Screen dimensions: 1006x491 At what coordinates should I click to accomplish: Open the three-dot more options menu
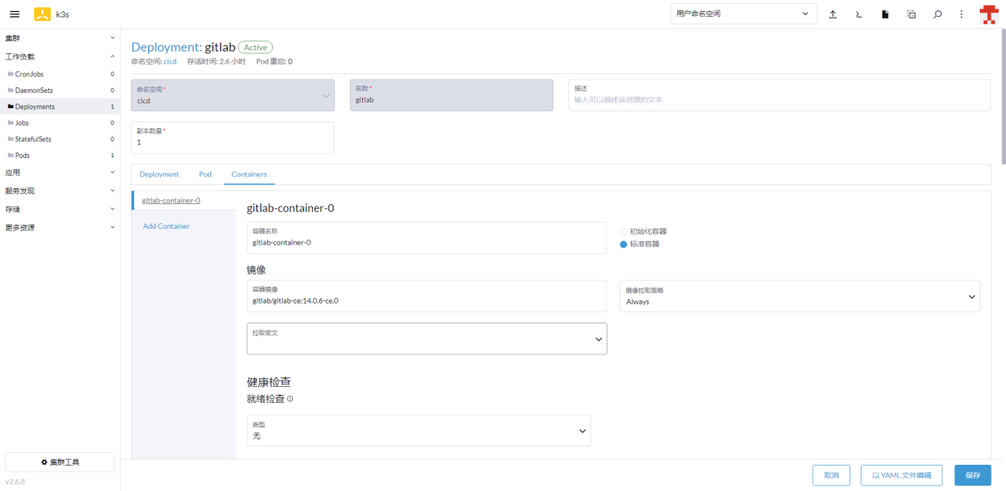click(962, 14)
